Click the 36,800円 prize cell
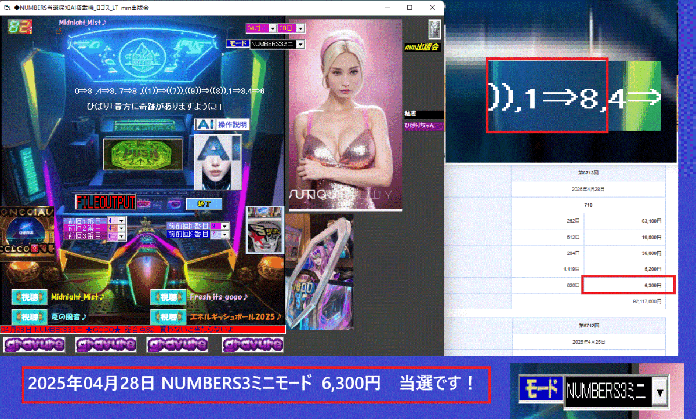This screenshot has height=419, width=696. point(625,253)
